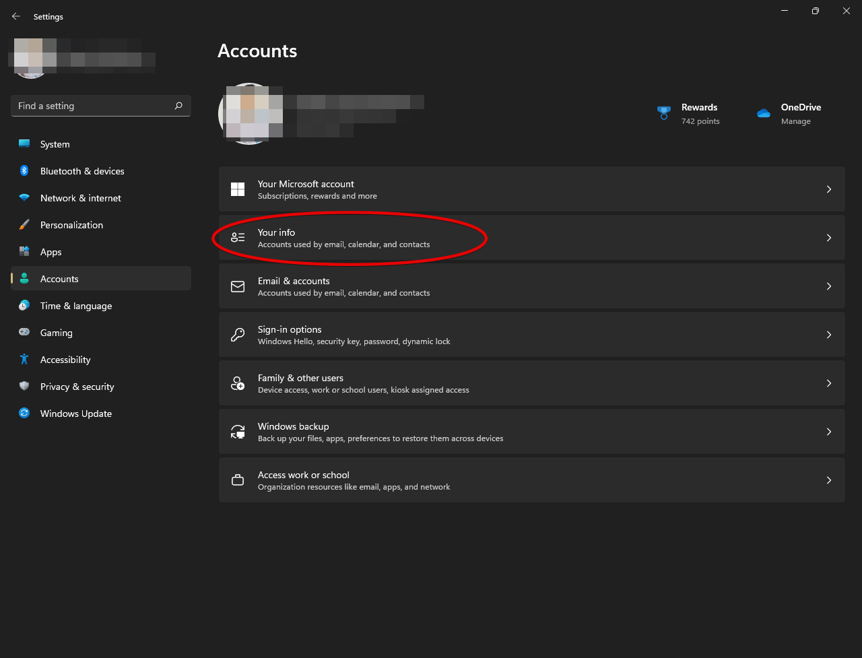862x658 pixels.
Task: Click the sidebar user profile avatar
Action: [30, 59]
